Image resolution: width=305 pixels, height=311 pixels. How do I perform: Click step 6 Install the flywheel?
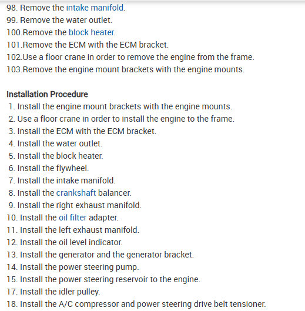[x=49, y=168]
